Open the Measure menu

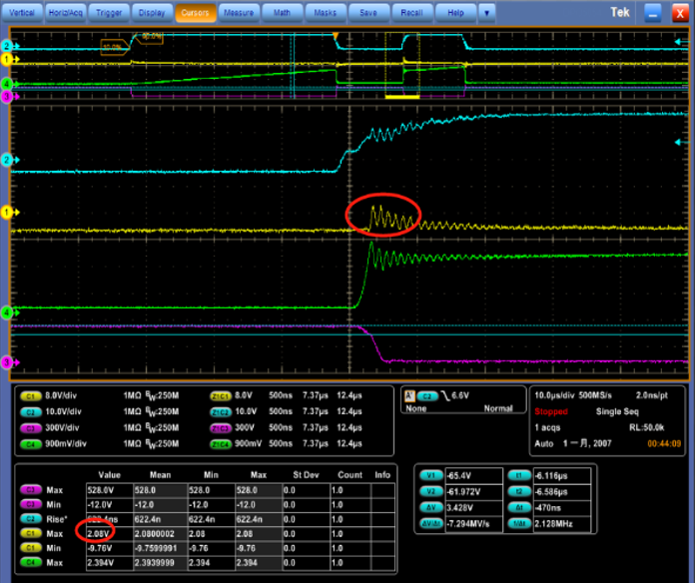tap(238, 13)
